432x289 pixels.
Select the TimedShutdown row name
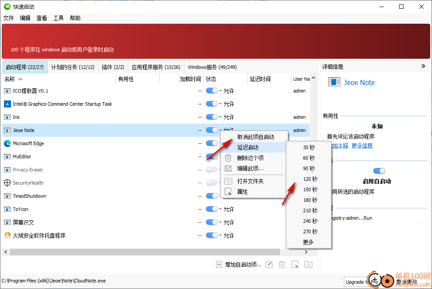29,196
